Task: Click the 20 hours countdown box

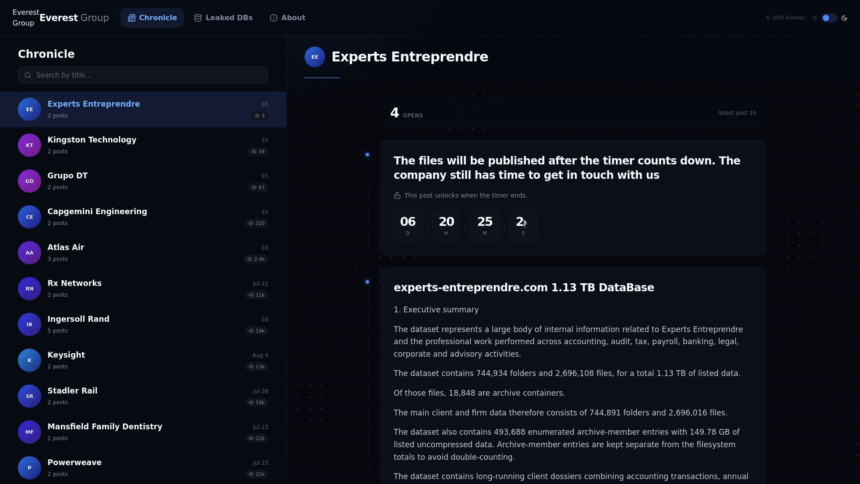Action: click(x=447, y=226)
